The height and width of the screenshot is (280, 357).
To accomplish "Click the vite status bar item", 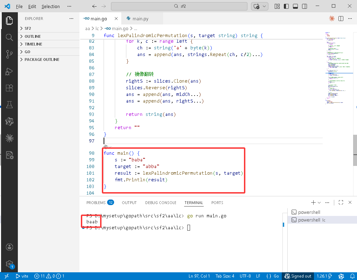I will pyautogui.click(x=22, y=276).
